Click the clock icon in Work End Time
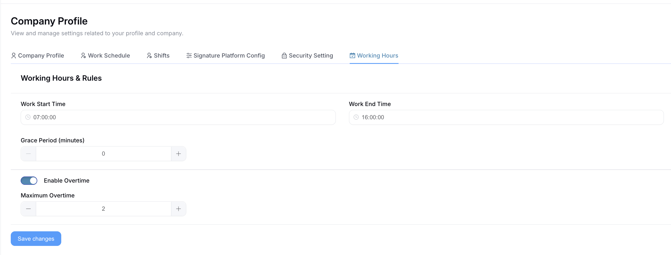This screenshot has height=255, width=671. point(356,117)
